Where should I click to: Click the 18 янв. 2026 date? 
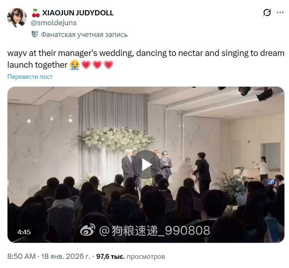pos(65,256)
